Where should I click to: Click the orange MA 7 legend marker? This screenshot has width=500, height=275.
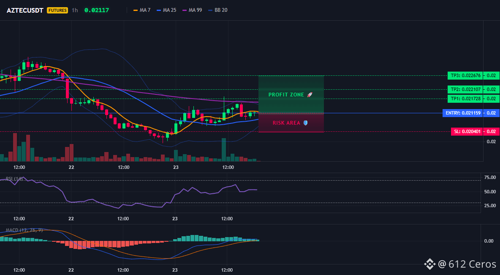click(x=135, y=10)
